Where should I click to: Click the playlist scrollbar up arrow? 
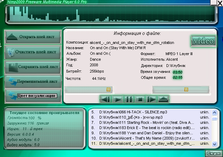(x=215, y=113)
